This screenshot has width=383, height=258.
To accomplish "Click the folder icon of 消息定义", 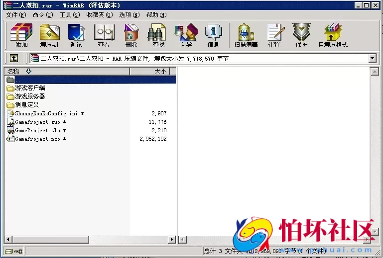I will [10, 105].
